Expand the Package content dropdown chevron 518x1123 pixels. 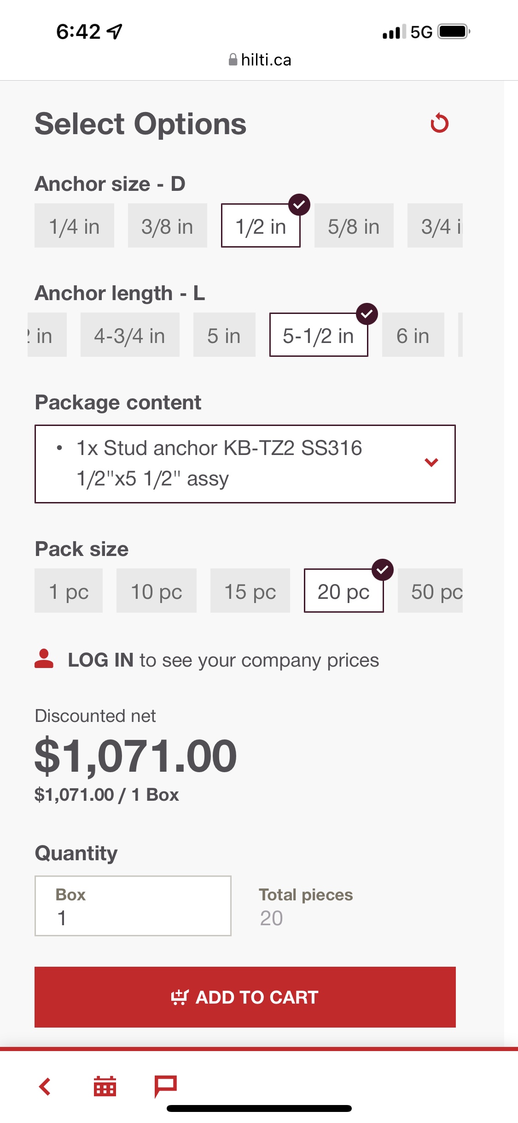point(431,462)
